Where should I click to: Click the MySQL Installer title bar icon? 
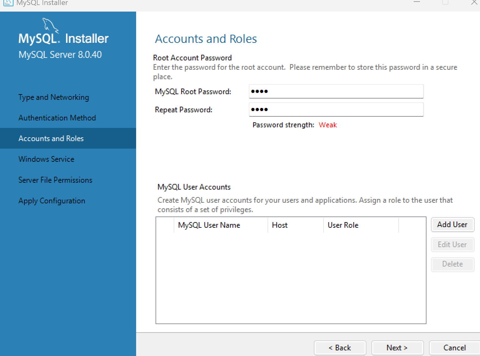[8, 3]
